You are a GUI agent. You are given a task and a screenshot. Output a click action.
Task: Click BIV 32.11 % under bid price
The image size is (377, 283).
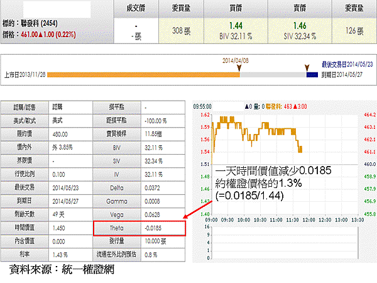pos(236,36)
